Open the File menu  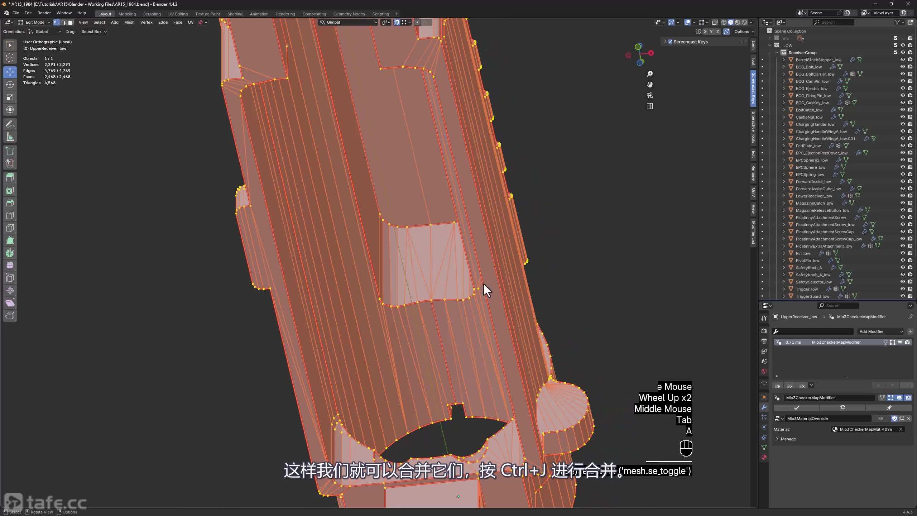(x=16, y=13)
